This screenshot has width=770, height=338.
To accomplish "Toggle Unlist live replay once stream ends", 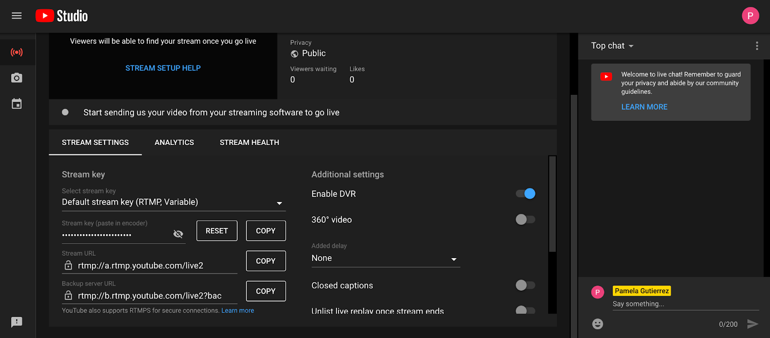I will tap(526, 310).
